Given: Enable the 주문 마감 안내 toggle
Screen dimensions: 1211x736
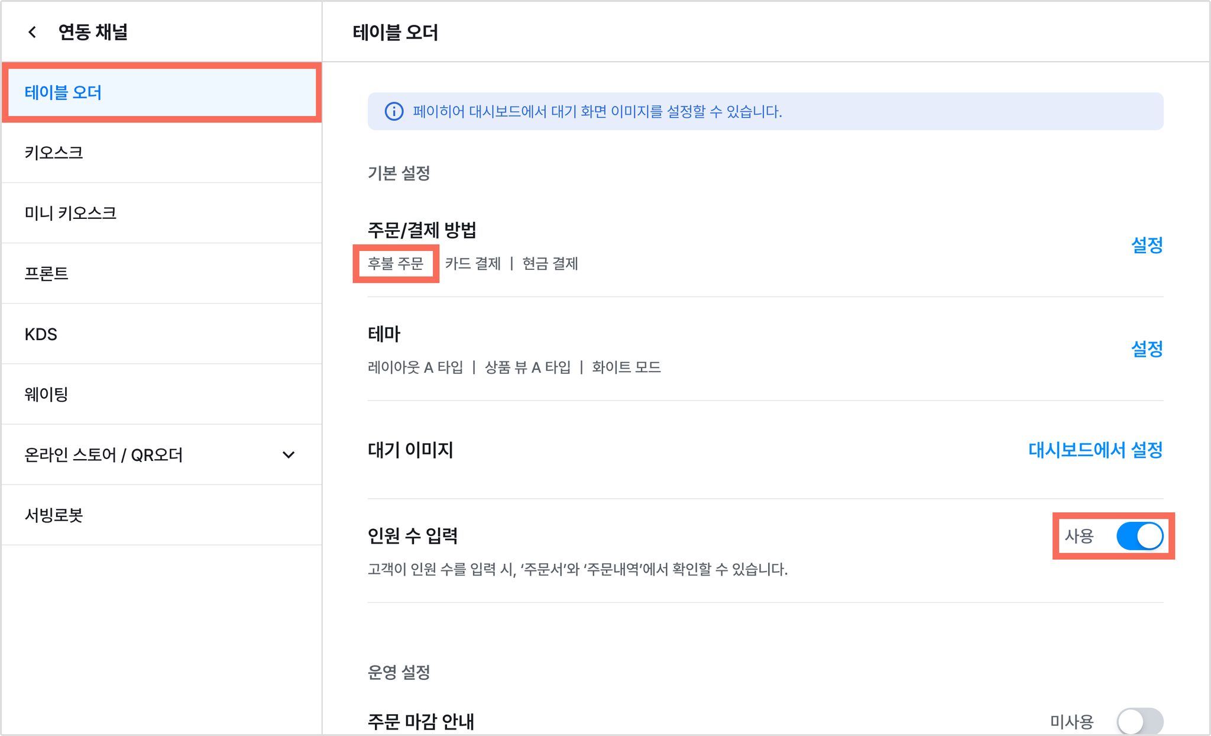Looking at the screenshot, I should 1139,721.
